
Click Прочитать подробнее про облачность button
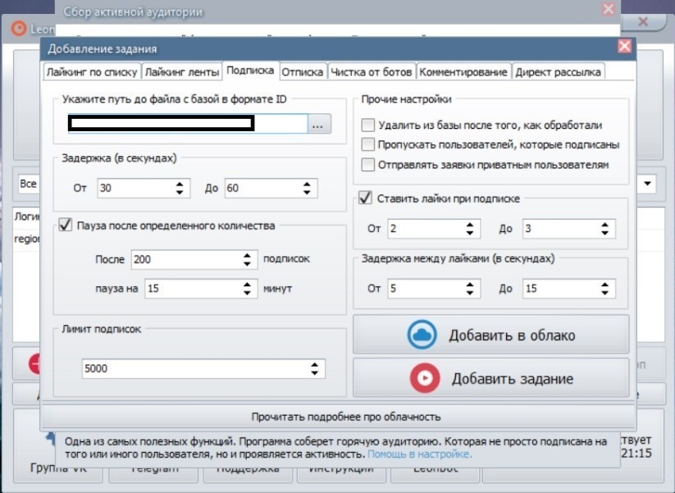pos(345,417)
